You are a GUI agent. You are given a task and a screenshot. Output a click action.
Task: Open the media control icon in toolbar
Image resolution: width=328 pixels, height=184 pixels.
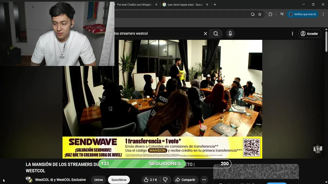click(282, 14)
